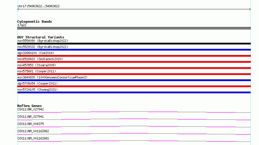Image resolution: width=259 pixels, height=145 pixels.
Task: Click the magenta gene line for COX11|NM_001162862
Action: [x=134, y=134]
